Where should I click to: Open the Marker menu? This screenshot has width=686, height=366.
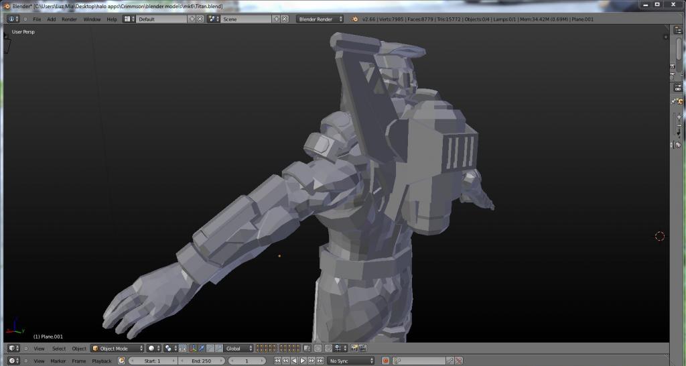[58, 361]
